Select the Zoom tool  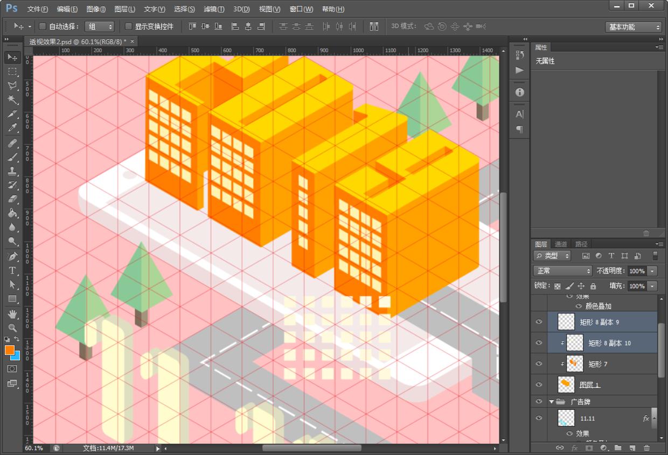pos(12,327)
